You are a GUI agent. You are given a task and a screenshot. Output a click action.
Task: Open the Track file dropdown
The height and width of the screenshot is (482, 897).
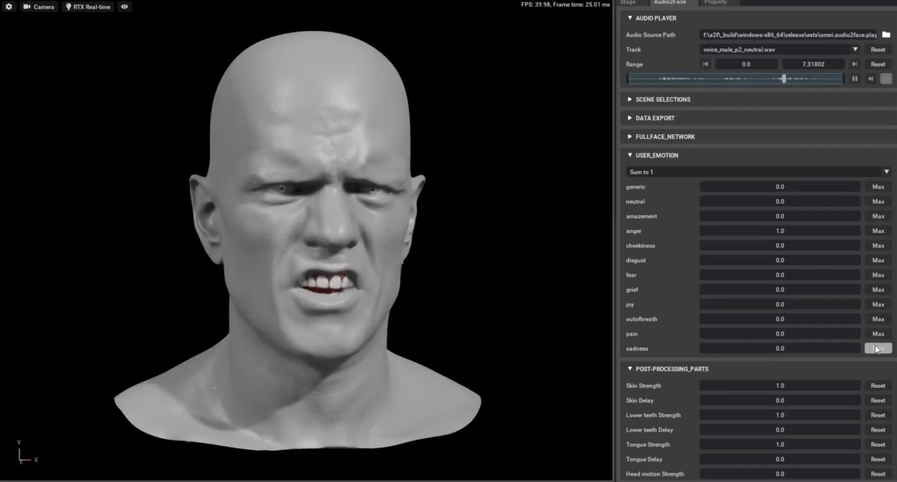[855, 50]
